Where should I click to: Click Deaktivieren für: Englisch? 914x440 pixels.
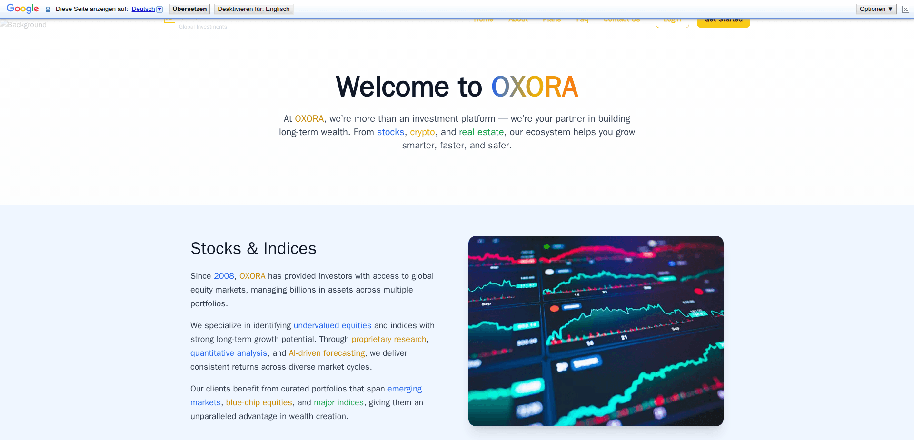click(x=253, y=9)
